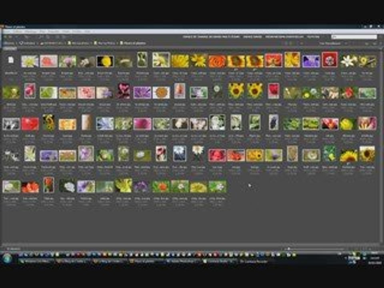Select the blue-purple flower thumbnail in top row
This screenshot has height=288, width=384.
coord(311,61)
